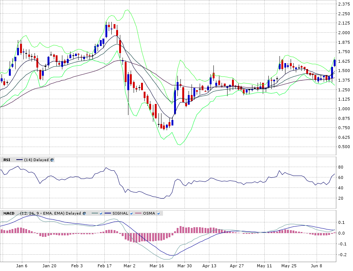The height and width of the screenshot is (271, 353).
Task: Click the pink OSMA color swatch
Action: pos(138,213)
